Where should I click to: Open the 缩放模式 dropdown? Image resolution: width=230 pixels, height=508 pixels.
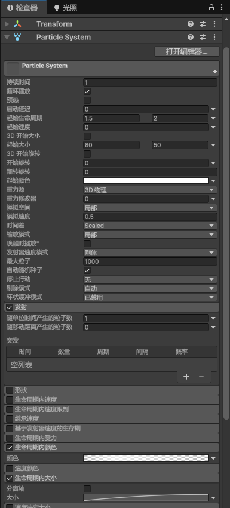click(150, 235)
